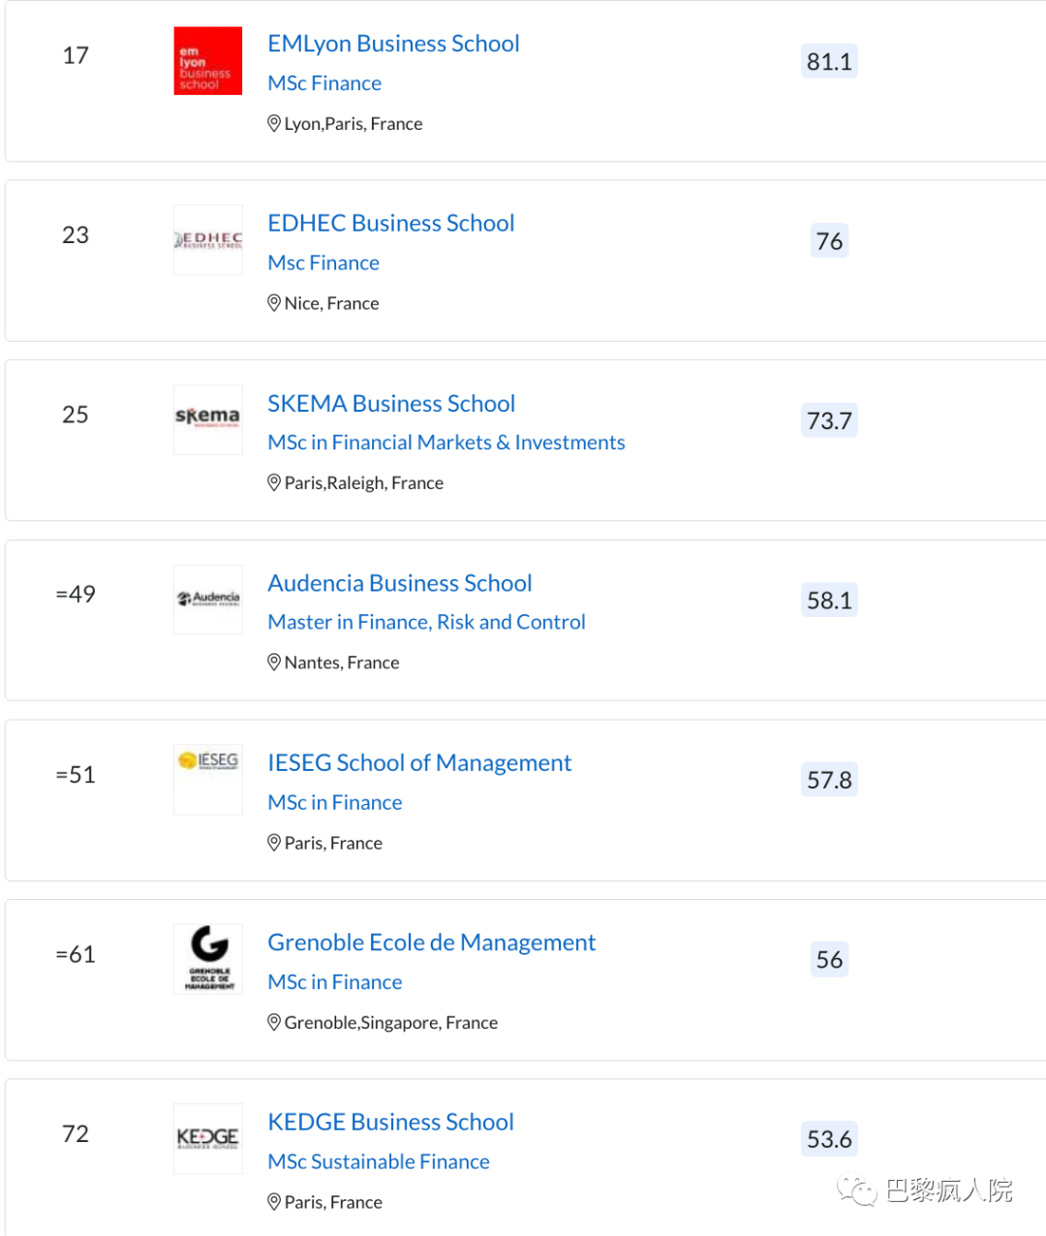Click the WeChat logo watermark
This screenshot has width=1046, height=1236.
[x=857, y=1190]
